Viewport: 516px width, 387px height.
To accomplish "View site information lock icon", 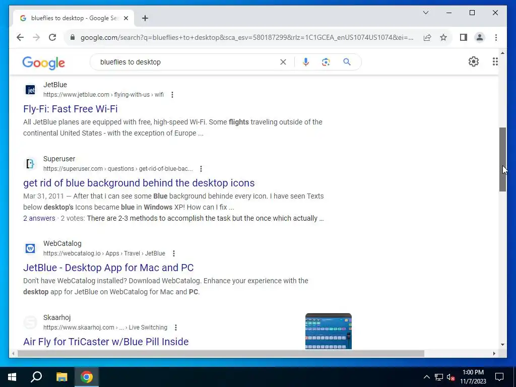I will [73, 37].
